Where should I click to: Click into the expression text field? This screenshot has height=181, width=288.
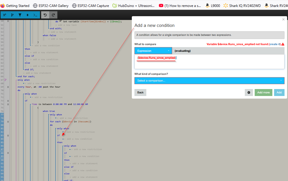pyautogui.click(x=209, y=62)
